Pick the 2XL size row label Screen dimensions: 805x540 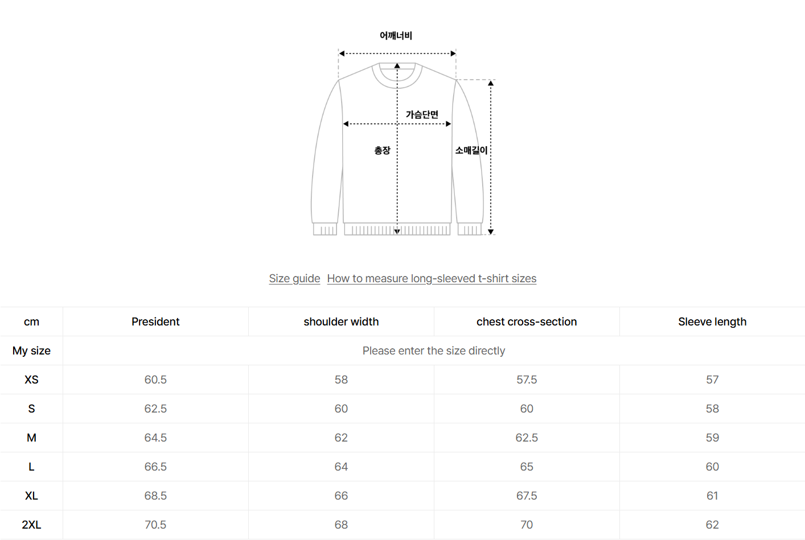point(31,525)
